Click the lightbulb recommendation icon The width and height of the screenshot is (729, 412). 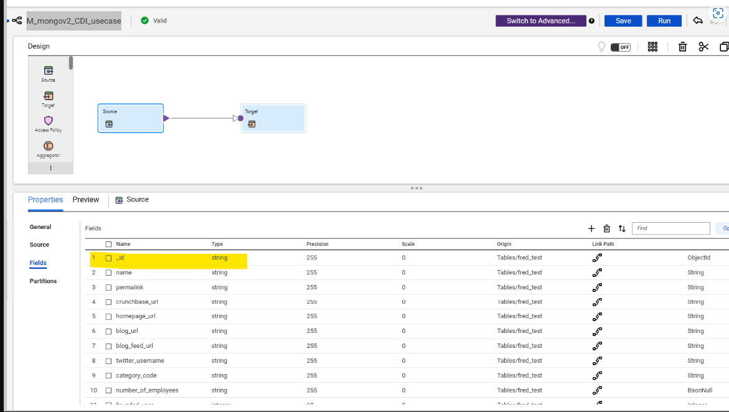coord(601,47)
